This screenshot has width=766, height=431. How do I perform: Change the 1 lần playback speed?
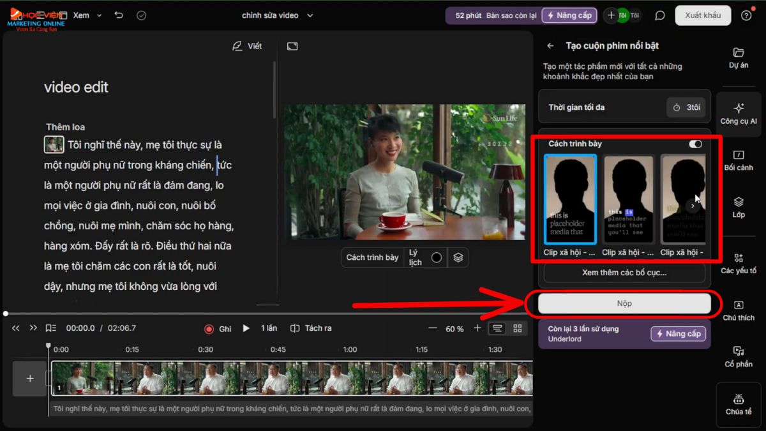tap(269, 328)
